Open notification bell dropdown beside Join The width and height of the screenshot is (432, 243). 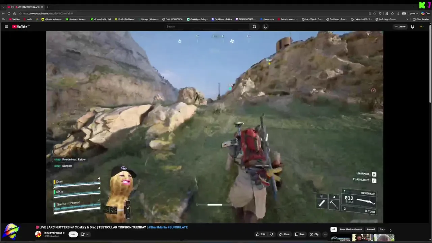click(x=85, y=234)
